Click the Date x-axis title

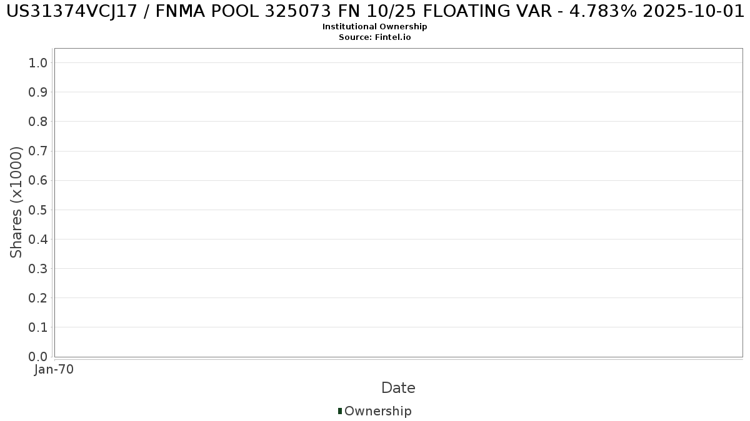tap(398, 388)
